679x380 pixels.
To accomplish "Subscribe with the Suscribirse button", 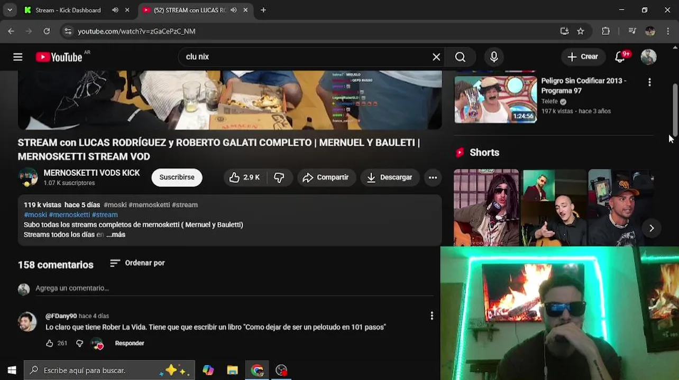I will coord(177,177).
